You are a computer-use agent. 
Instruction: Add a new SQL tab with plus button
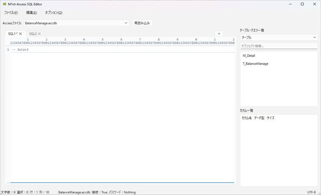coord(219,34)
